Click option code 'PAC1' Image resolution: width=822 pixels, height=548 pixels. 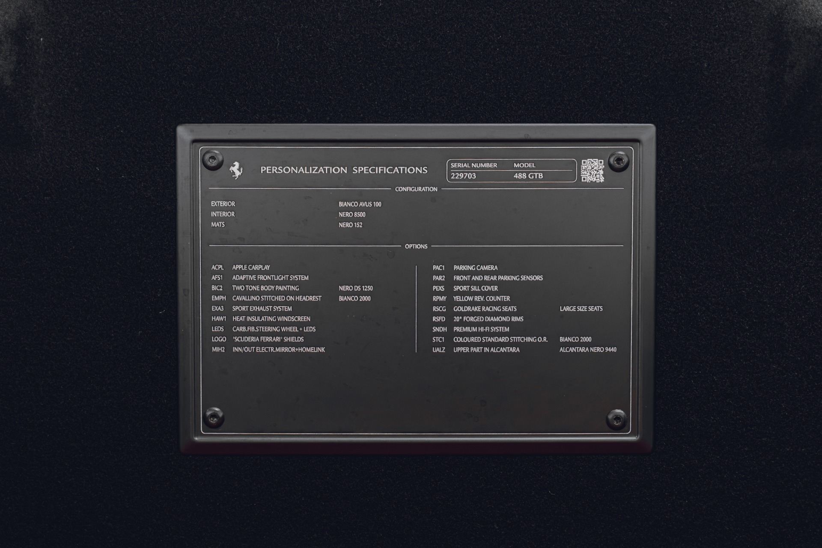click(x=438, y=268)
